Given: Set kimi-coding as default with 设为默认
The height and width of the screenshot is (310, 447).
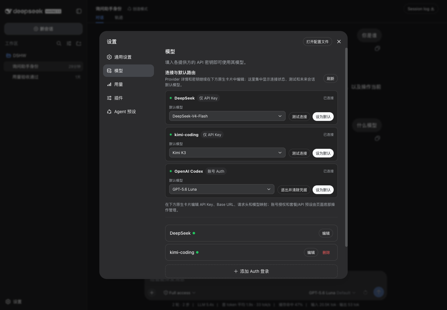Looking at the screenshot, I should pos(323,153).
